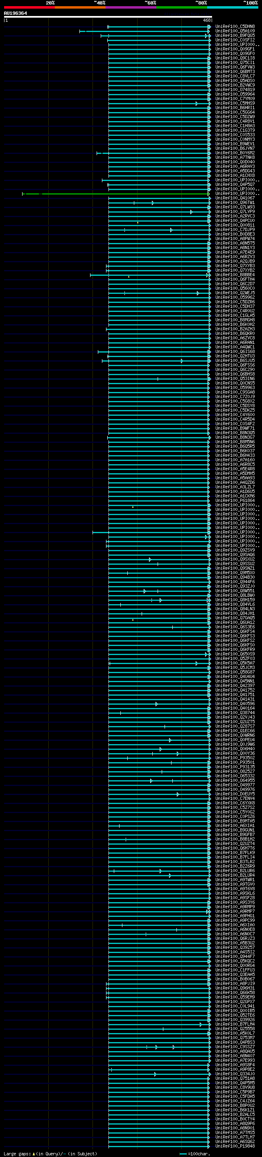Click subject UniRef100_Q7XYB3

pos(235,266)
